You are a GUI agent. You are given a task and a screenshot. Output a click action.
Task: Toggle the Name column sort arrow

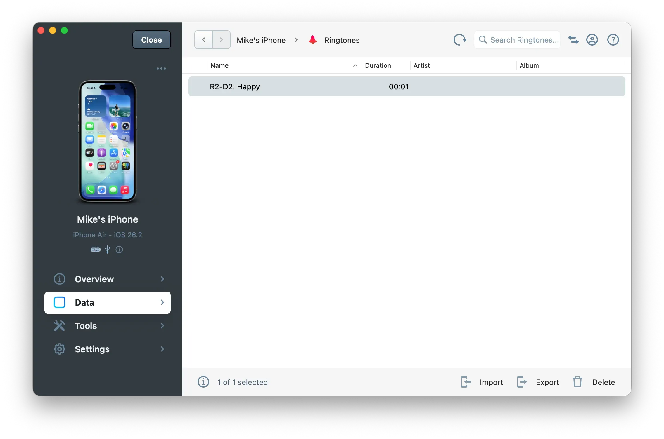(355, 66)
